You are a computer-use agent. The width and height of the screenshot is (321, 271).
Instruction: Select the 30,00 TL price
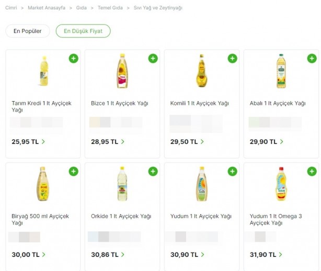[26, 254]
